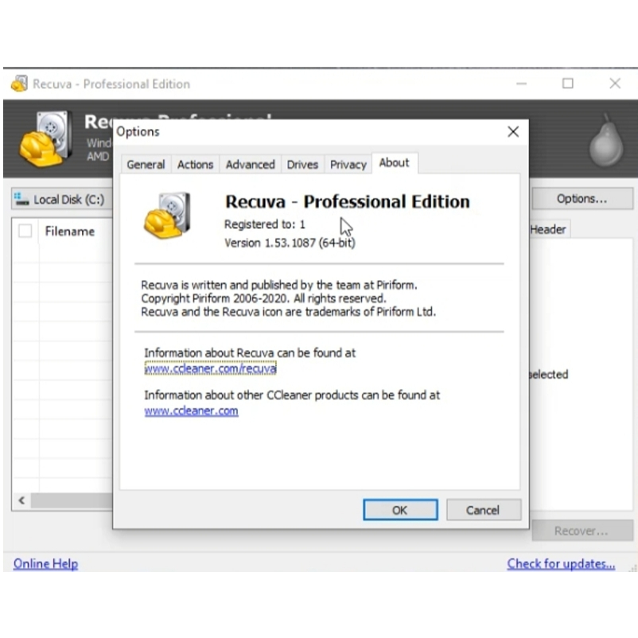Click the left arrow of horizontal scrollbar

(21, 500)
